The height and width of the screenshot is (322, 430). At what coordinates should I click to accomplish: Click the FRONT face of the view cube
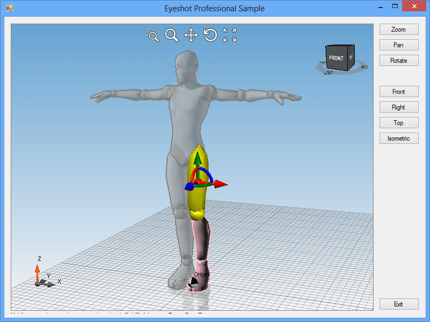pos(336,58)
